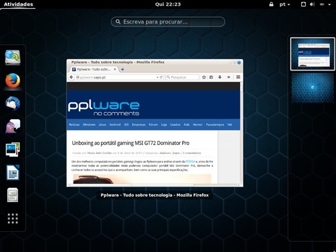The width and height of the screenshot is (336, 252).
Task: Open the Kids menu item
Action: [x=186, y=124]
